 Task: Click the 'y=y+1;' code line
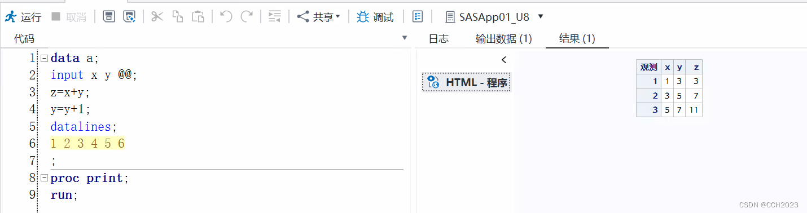[70, 109]
